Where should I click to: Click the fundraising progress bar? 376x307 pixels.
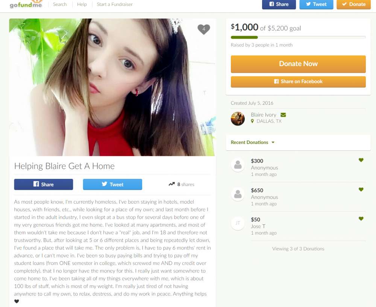[x=298, y=37]
